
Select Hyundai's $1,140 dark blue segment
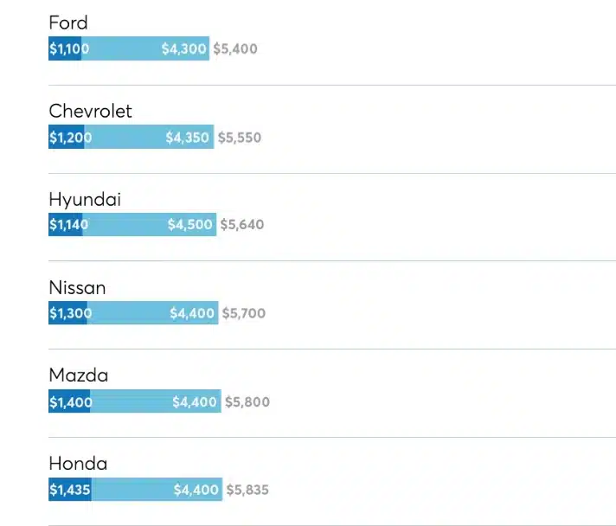(66, 224)
